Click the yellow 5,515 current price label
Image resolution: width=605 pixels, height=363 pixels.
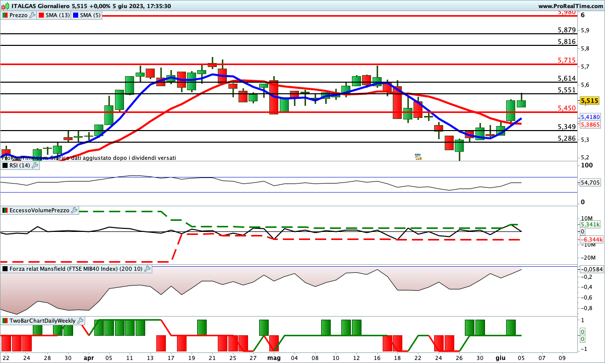589,101
